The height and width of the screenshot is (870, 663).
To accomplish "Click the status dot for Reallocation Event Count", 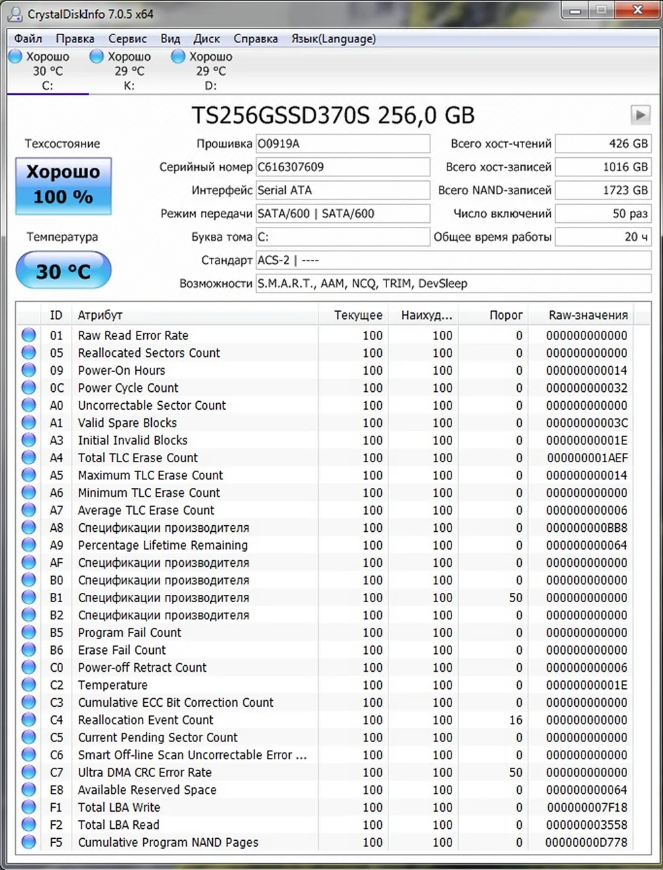I will click(x=29, y=719).
